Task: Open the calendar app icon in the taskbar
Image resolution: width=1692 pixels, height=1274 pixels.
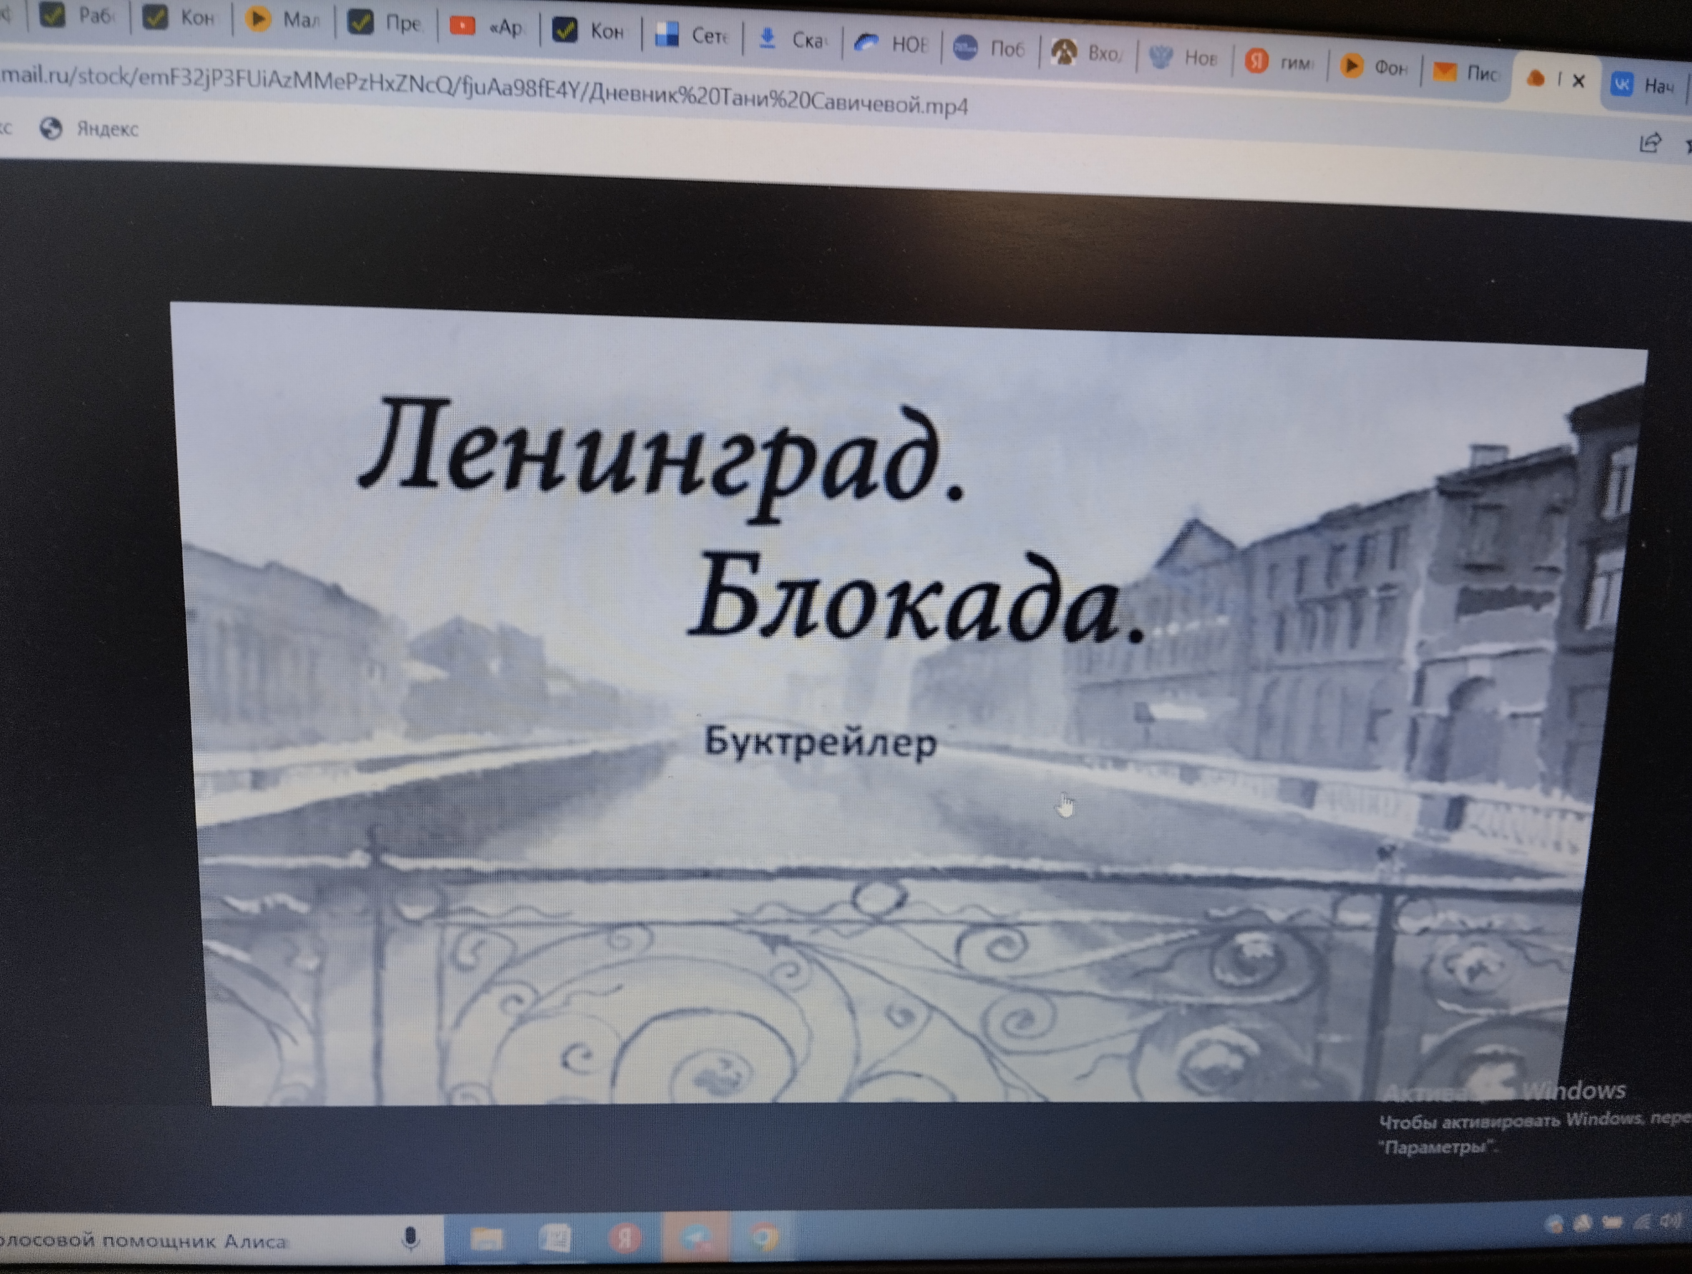Action: click(555, 1238)
